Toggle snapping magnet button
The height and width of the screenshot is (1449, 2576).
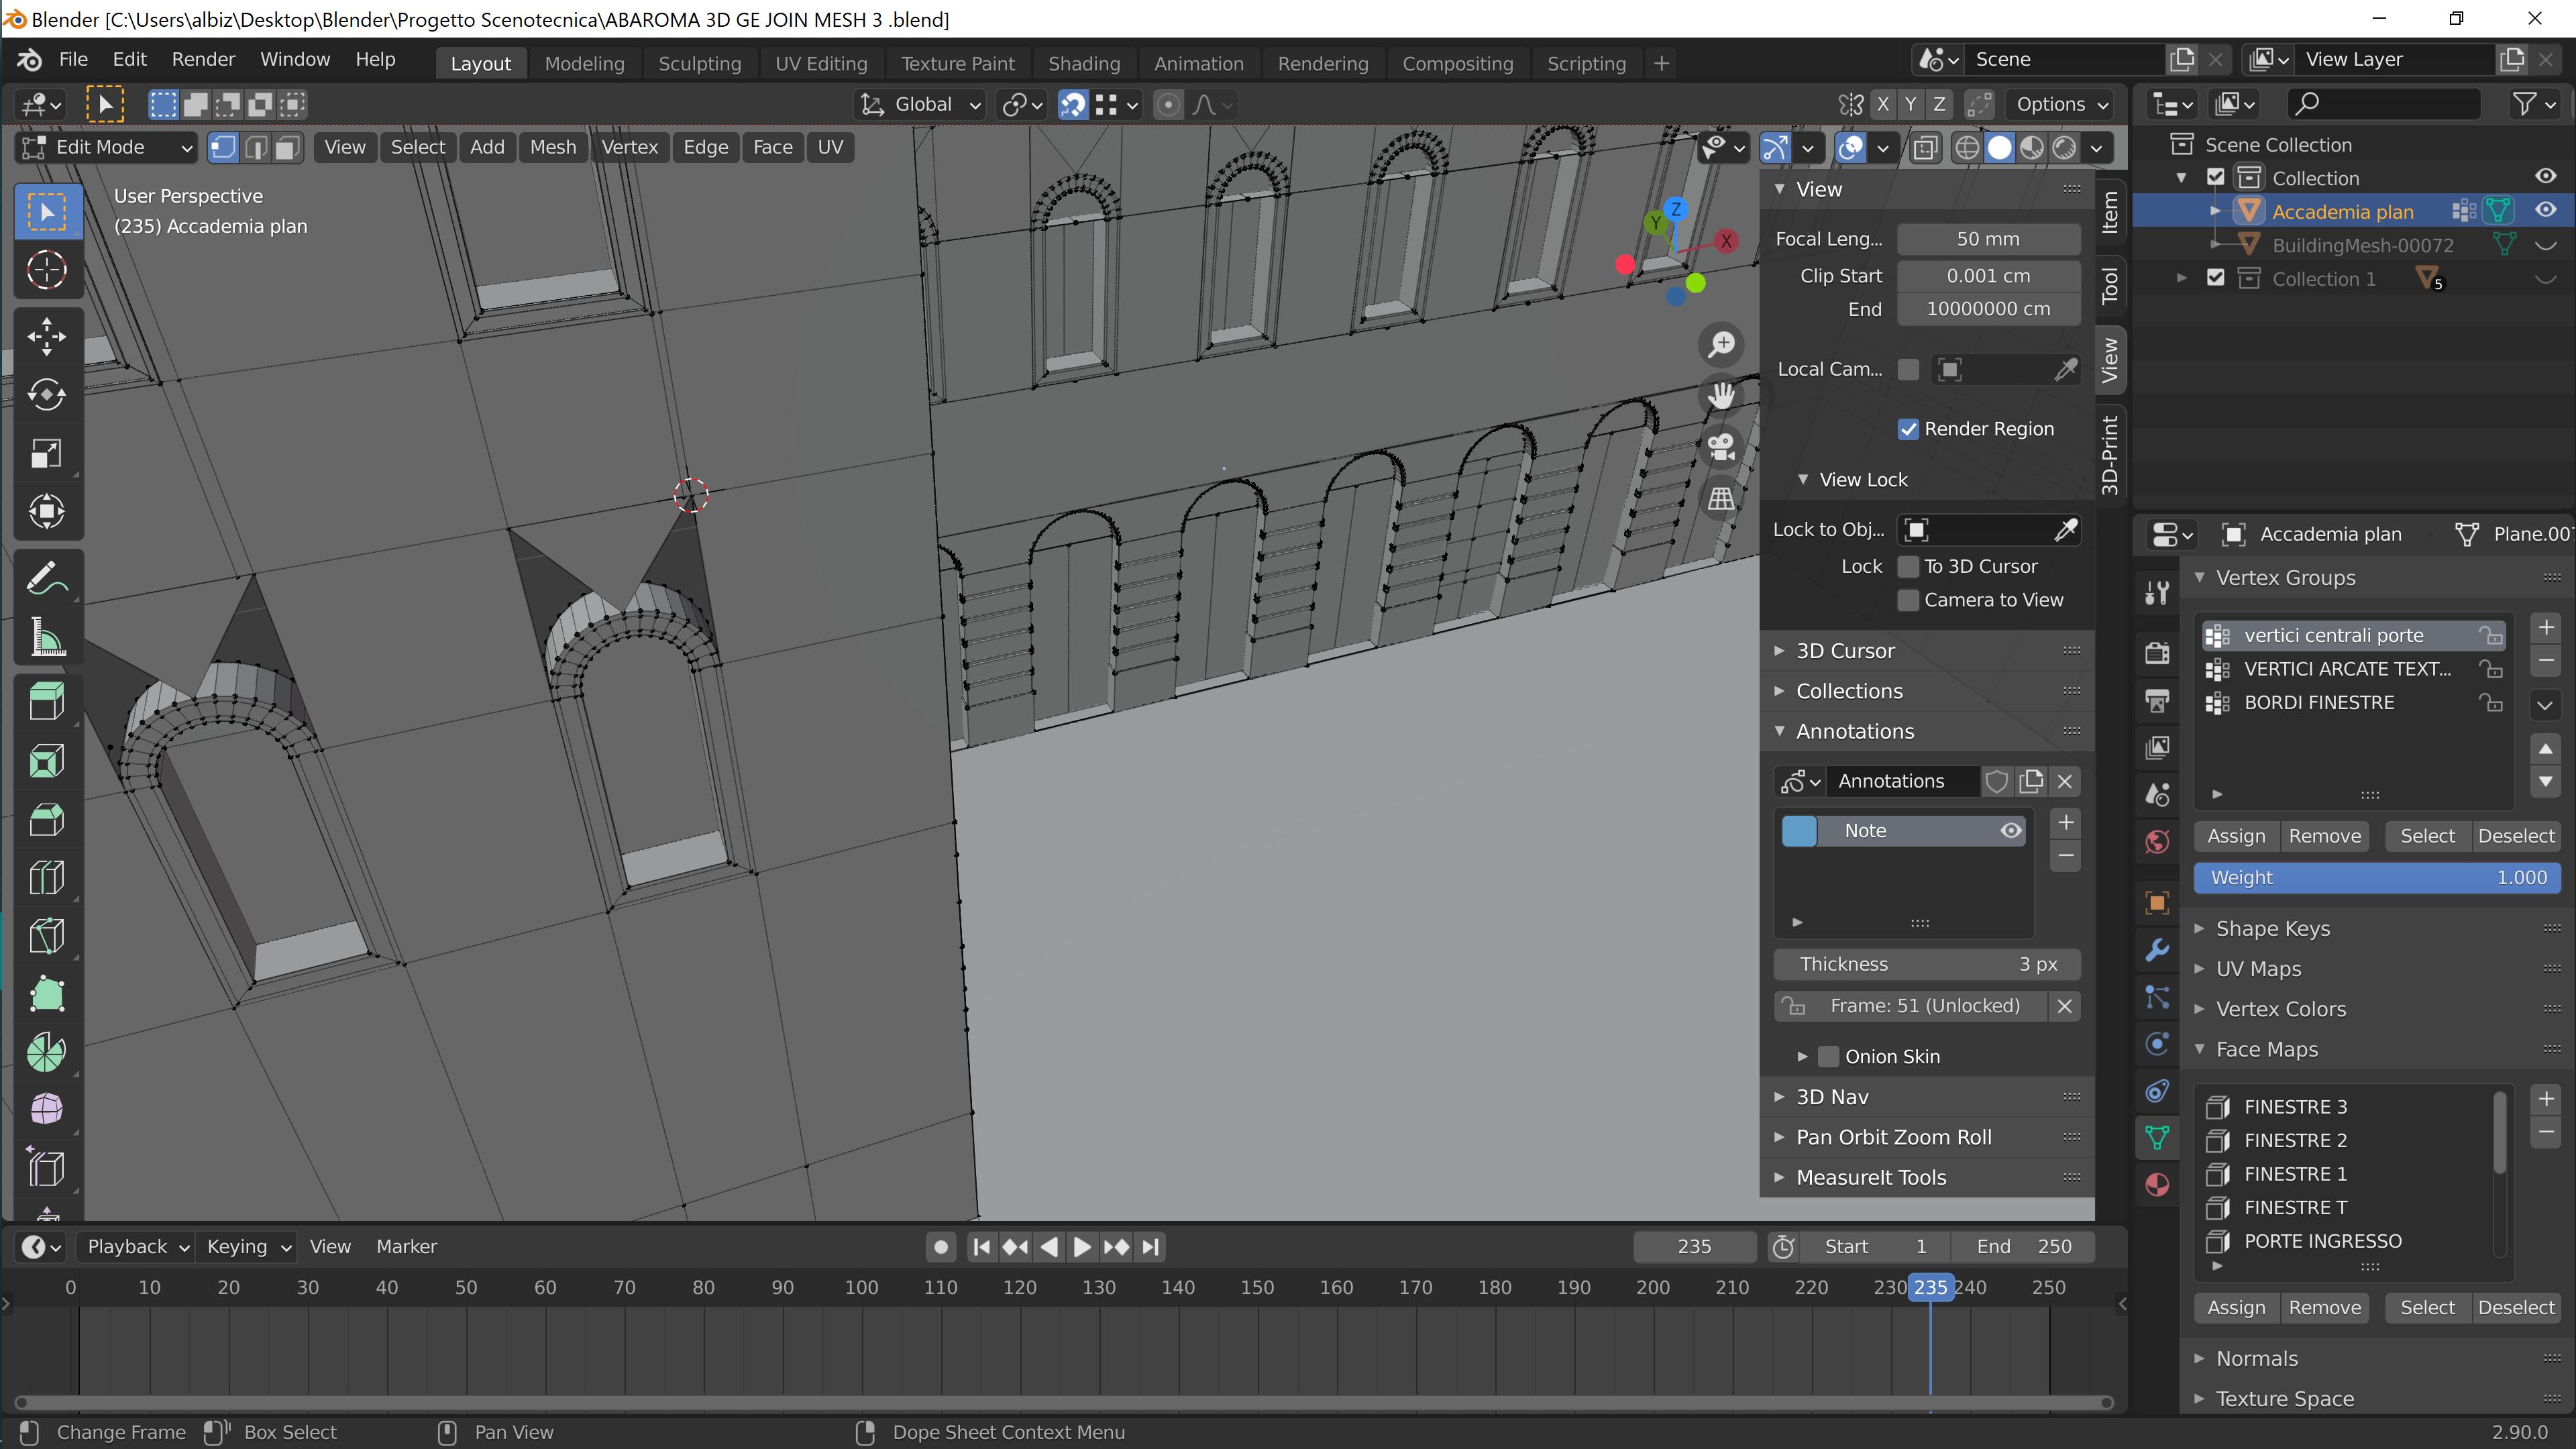point(1072,105)
